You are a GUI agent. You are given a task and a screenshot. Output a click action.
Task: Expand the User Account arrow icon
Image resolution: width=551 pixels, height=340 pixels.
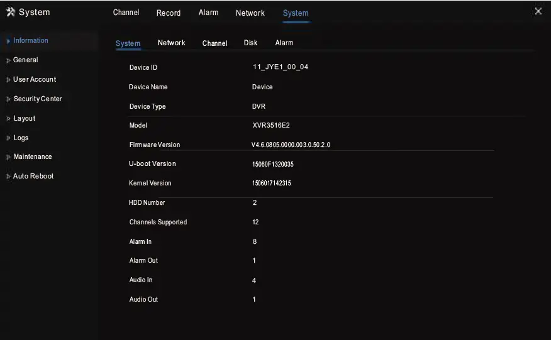pos(8,80)
